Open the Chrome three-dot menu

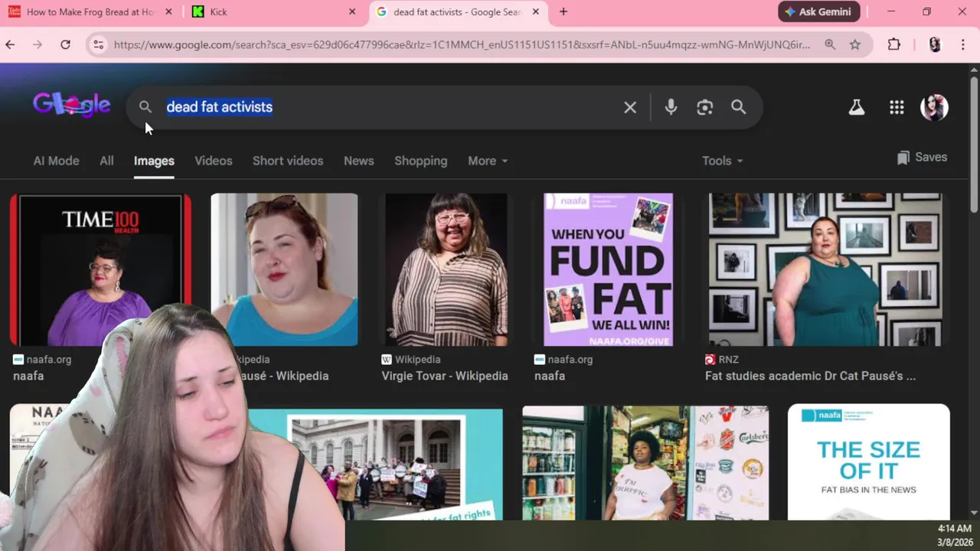(962, 44)
